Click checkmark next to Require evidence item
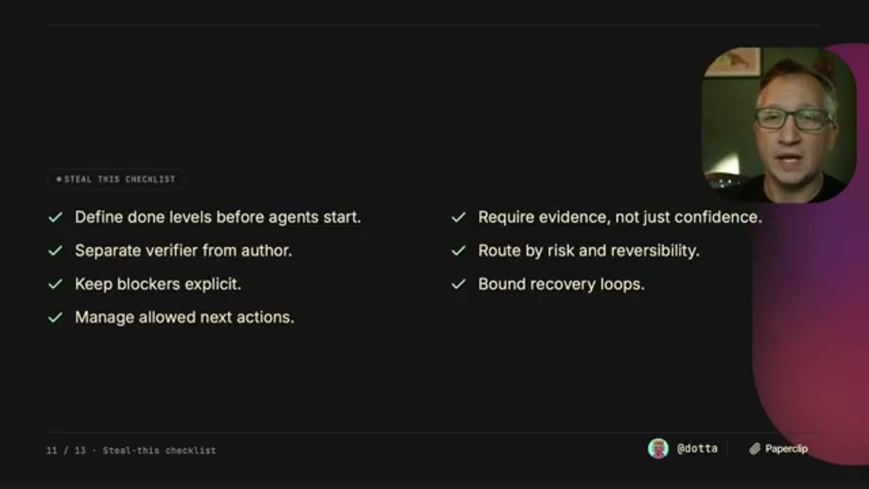 (x=459, y=217)
